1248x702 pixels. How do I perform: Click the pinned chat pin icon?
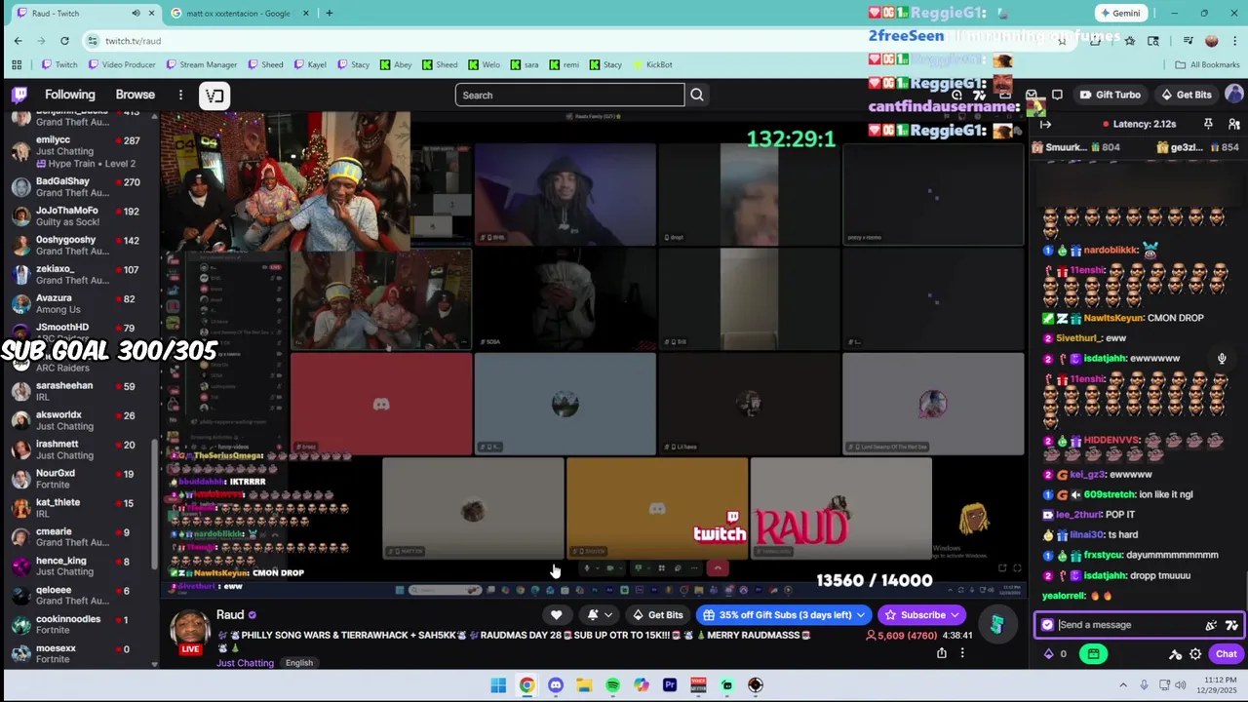(1208, 124)
